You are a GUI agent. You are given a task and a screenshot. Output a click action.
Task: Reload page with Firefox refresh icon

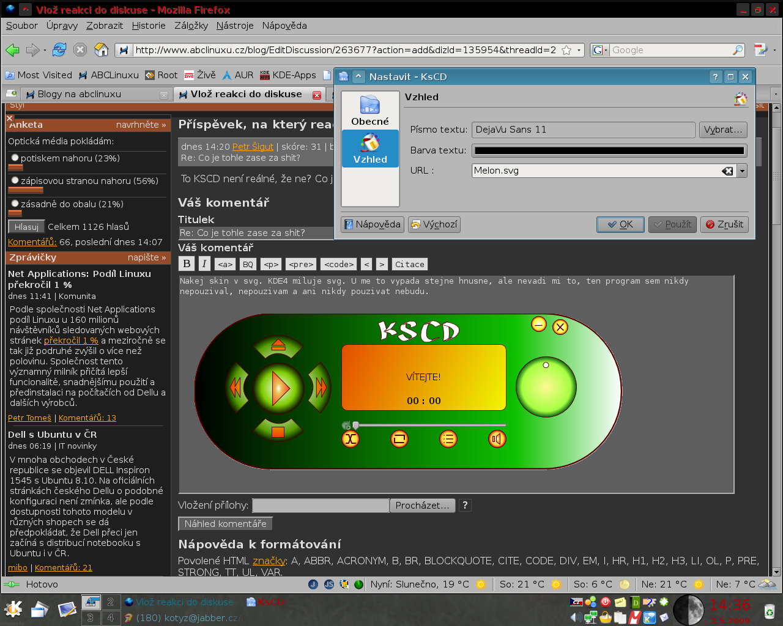[x=59, y=50]
